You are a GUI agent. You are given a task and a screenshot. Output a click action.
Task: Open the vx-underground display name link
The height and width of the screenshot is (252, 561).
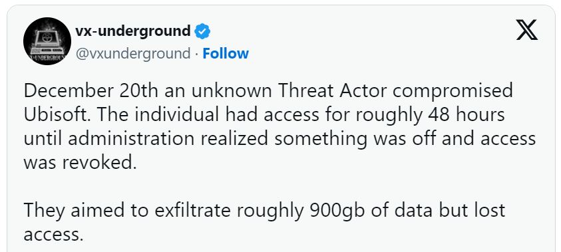[132, 31]
